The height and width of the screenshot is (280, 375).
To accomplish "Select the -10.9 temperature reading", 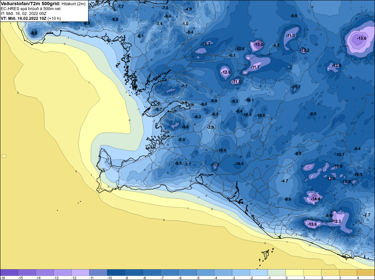I will [338, 167].
